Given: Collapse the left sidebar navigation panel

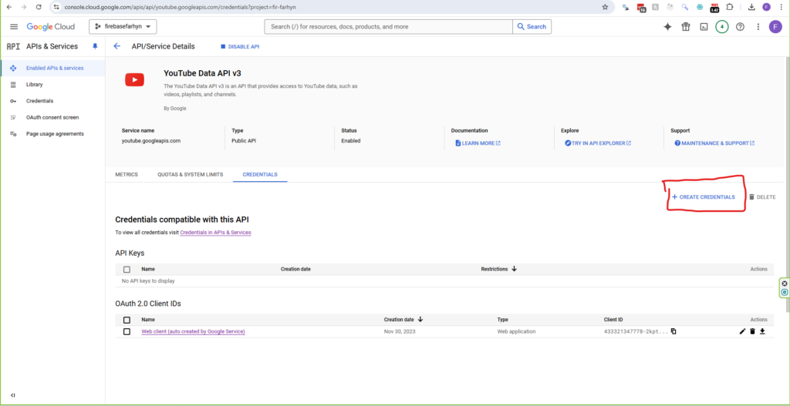Looking at the screenshot, I should pos(12,395).
